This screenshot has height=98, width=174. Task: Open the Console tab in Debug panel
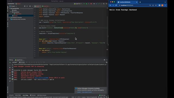click(x=22, y=62)
